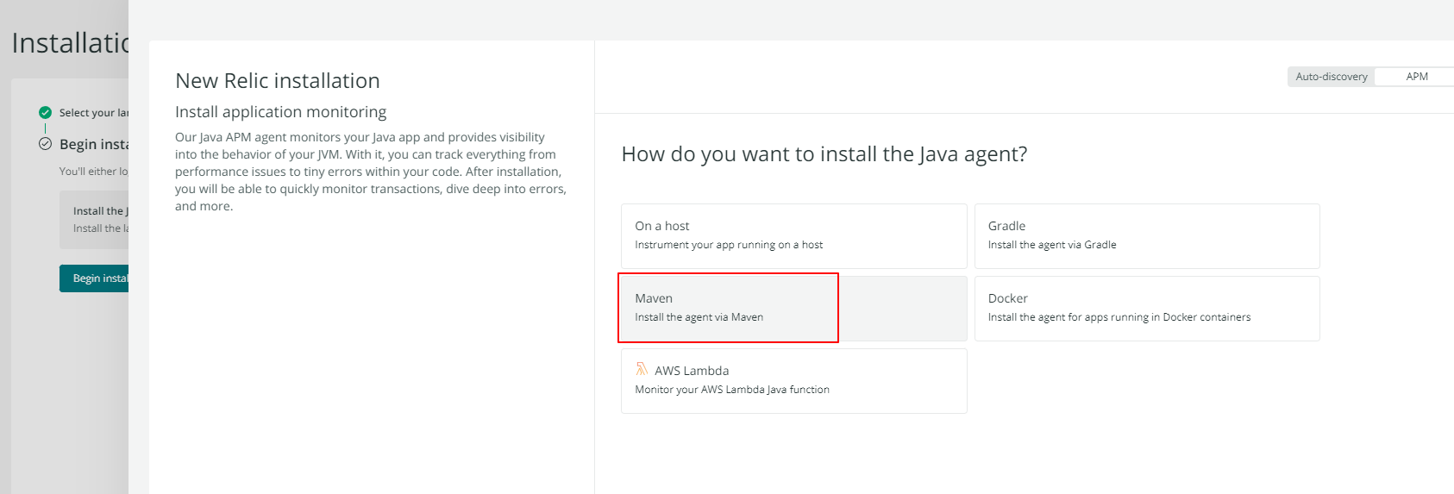Click the Monitor your AWS Lambda Java function text

(x=732, y=390)
